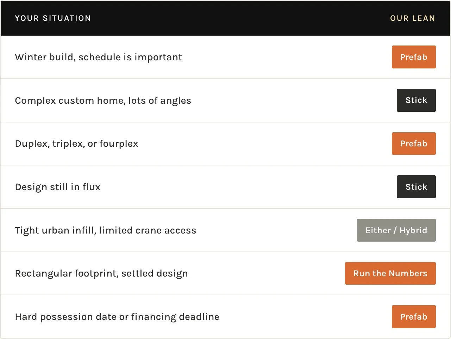This screenshot has width=451, height=339.
Task: Click the Stick badge for Design still in flux
Action: coord(416,187)
